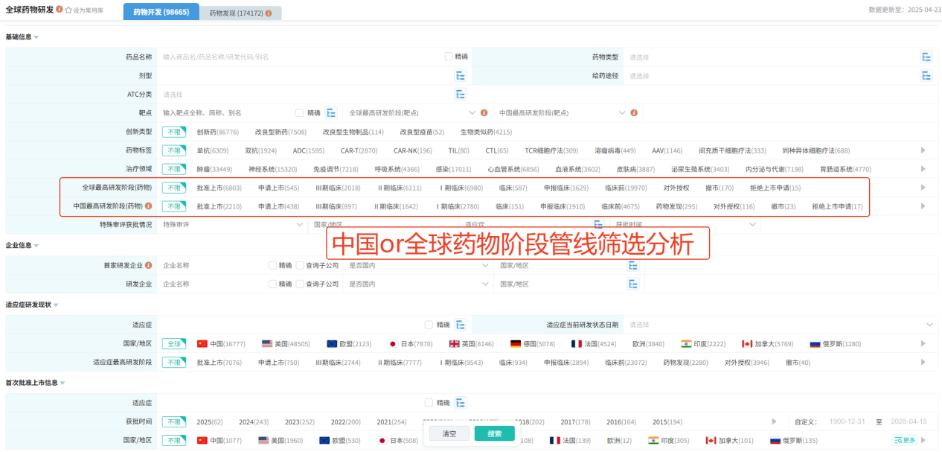Filter by 肿瘤(33449) in 治疗领域
This screenshot has height=452, width=942.
pyautogui.click(x=214, y=169)
